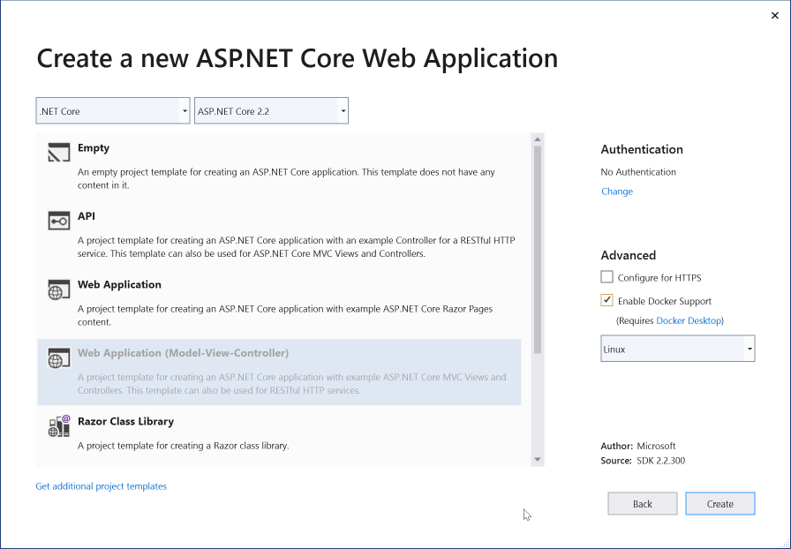
Task: Select the API project template title
Action: tap(87, 216)
